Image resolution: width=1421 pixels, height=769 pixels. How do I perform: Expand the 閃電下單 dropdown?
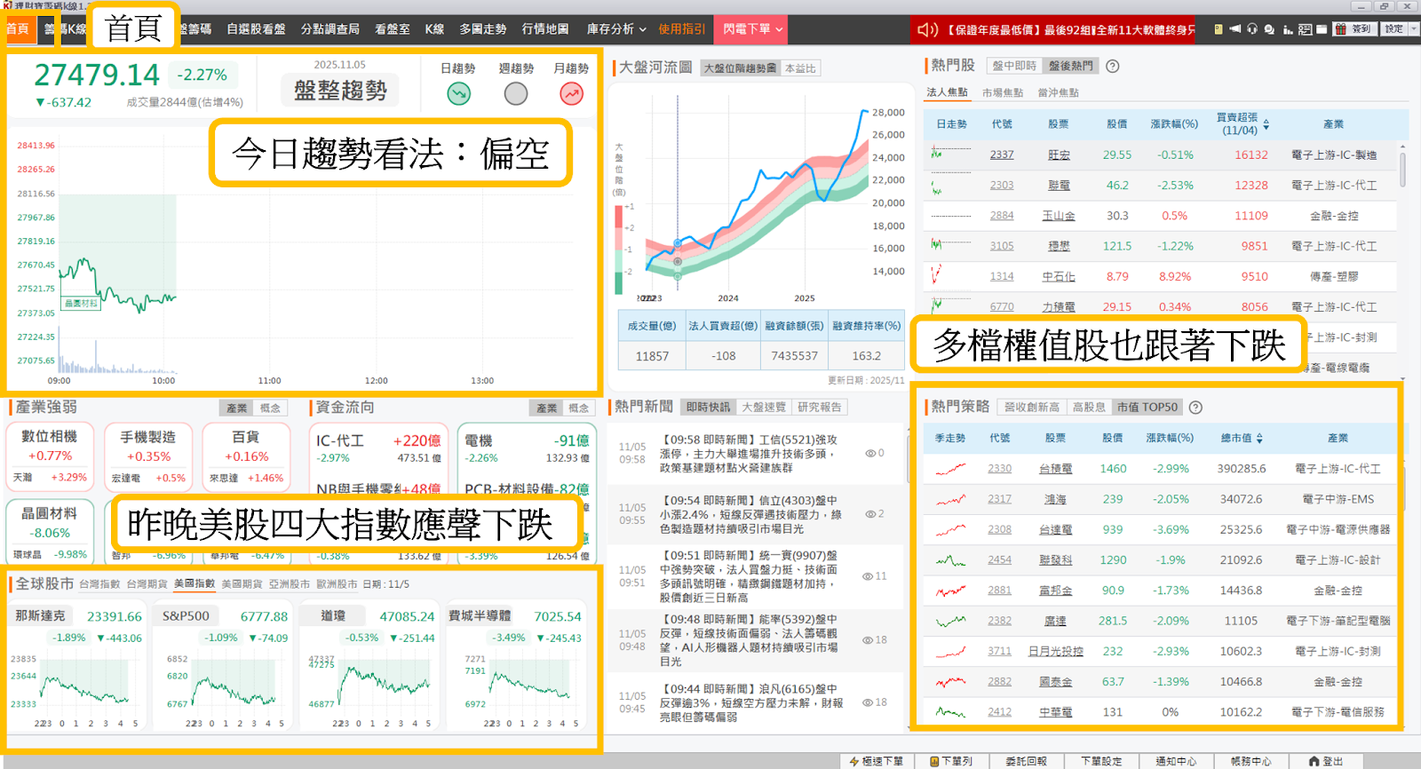click(x=753, y=29)
